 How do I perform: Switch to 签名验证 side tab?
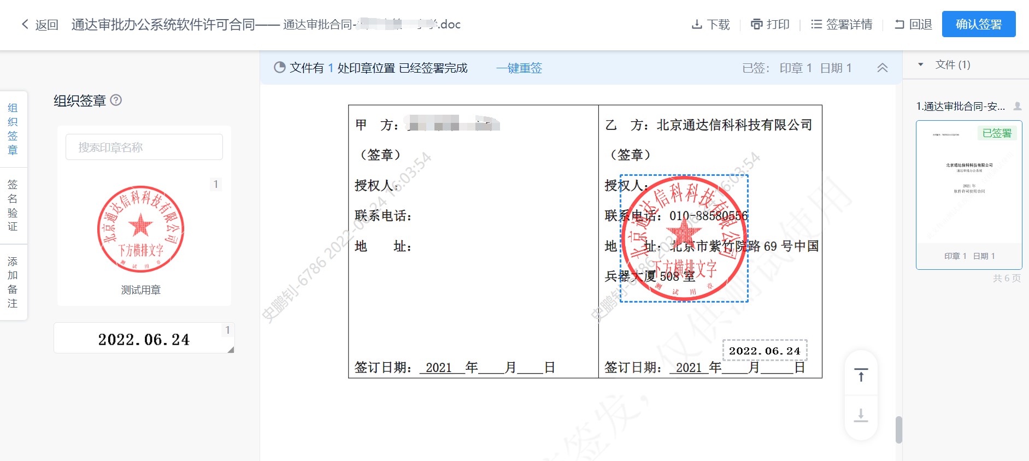(13, 205)
